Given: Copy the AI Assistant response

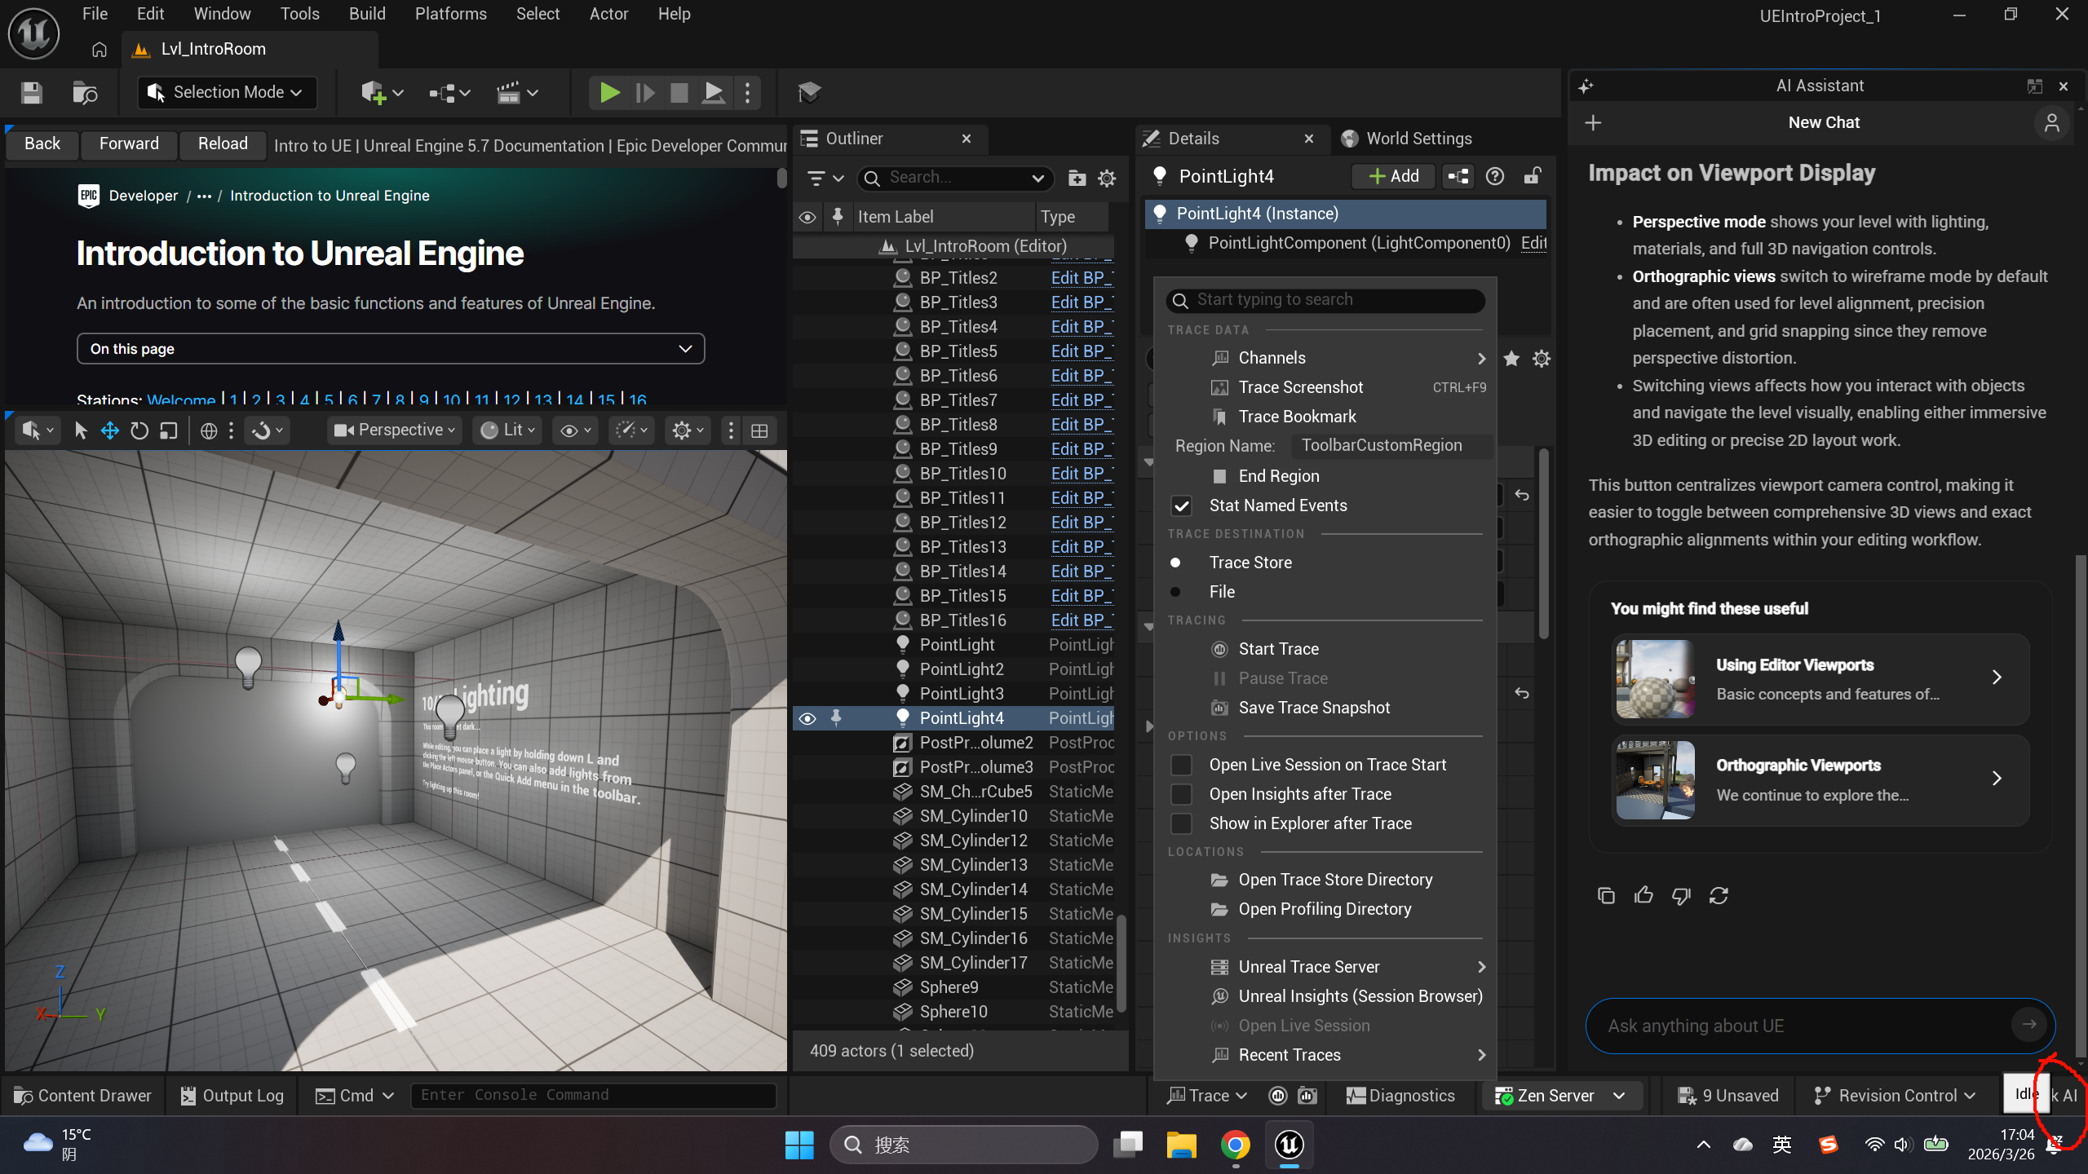Looking at the screenshot, I should coord(1606,895).
